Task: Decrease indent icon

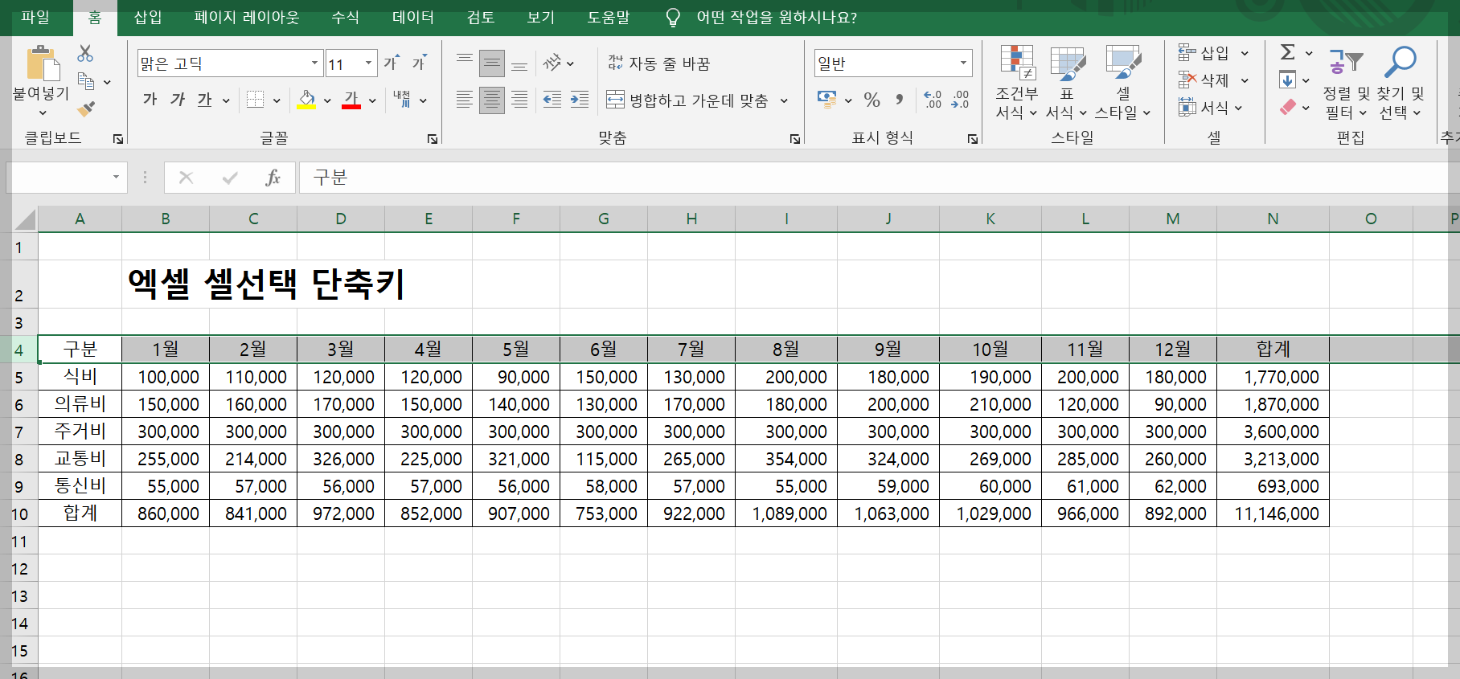Action: (x=552, y=100)
